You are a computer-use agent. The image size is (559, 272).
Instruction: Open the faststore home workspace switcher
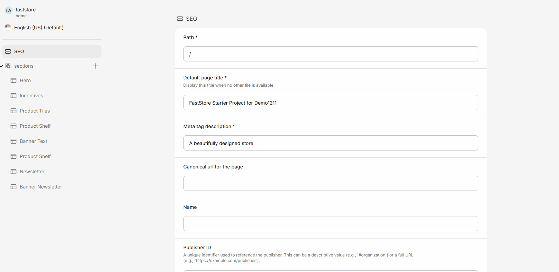[x=21, y=12]
